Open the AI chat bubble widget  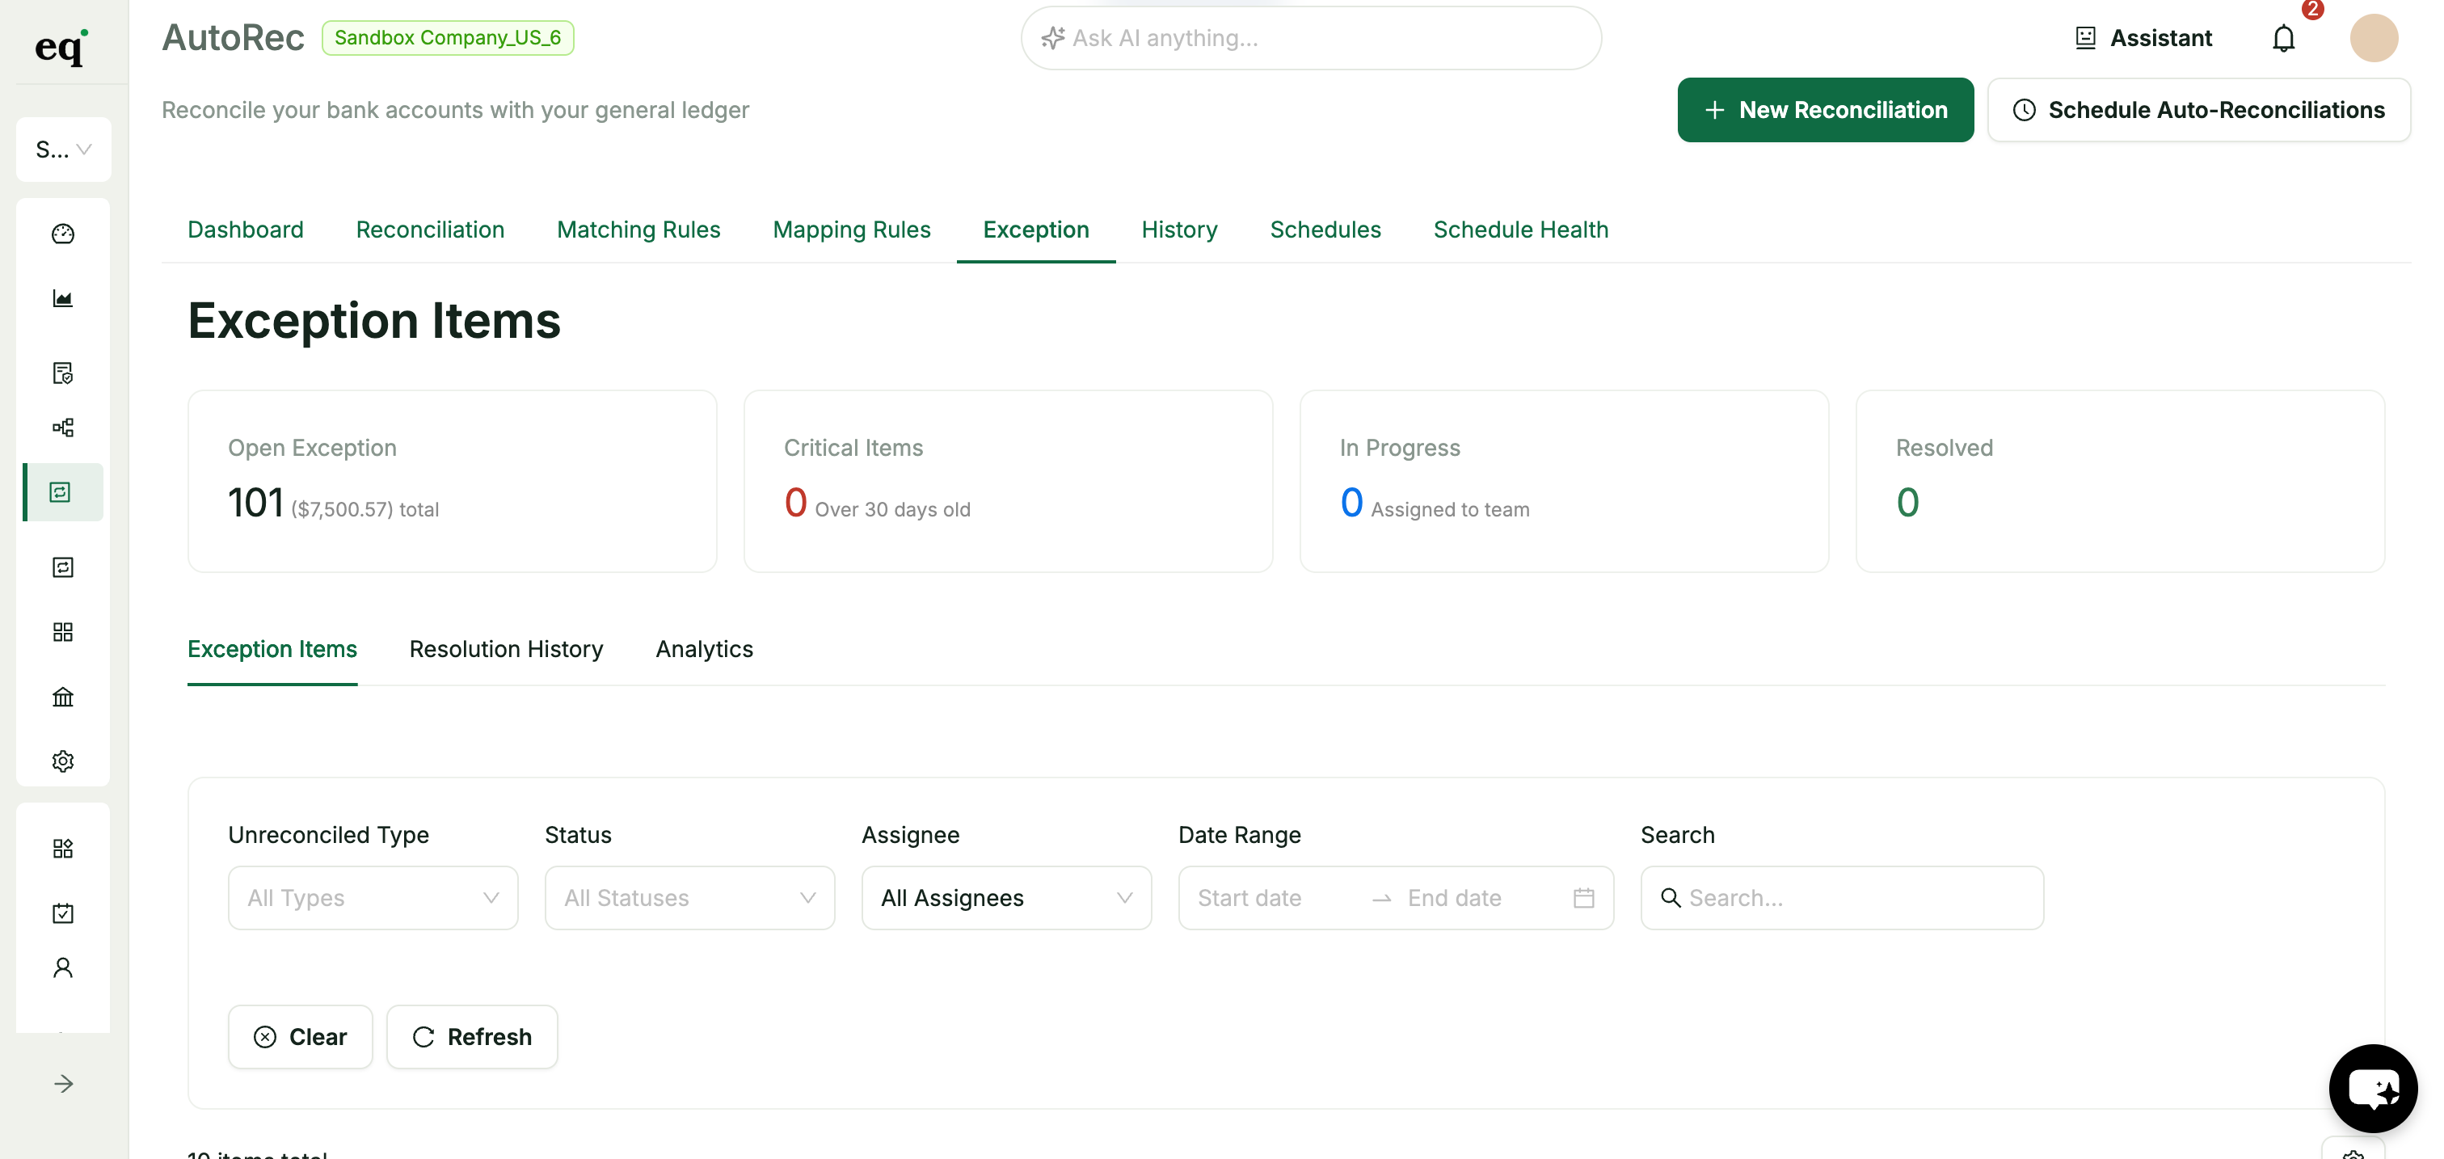2373,1088
